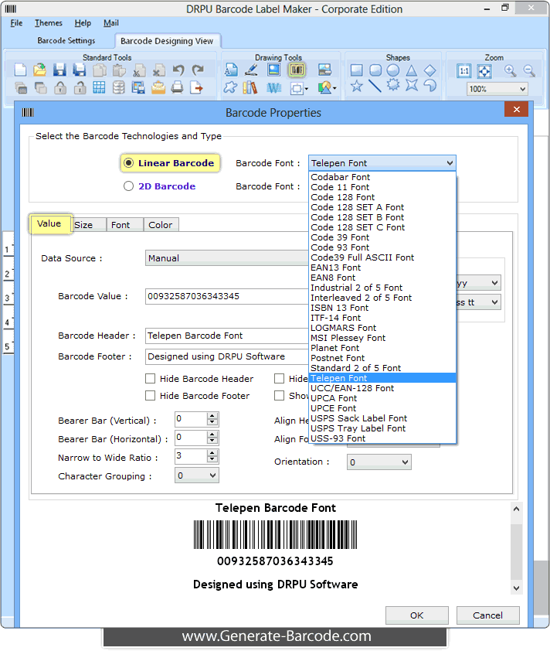550x651 pixels.
Task: Click the Zoom In magnifier icon
Action: (x=510, y=71)
